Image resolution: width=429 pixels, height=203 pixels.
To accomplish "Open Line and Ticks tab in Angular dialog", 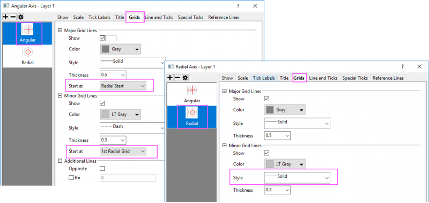I will 159,17.
